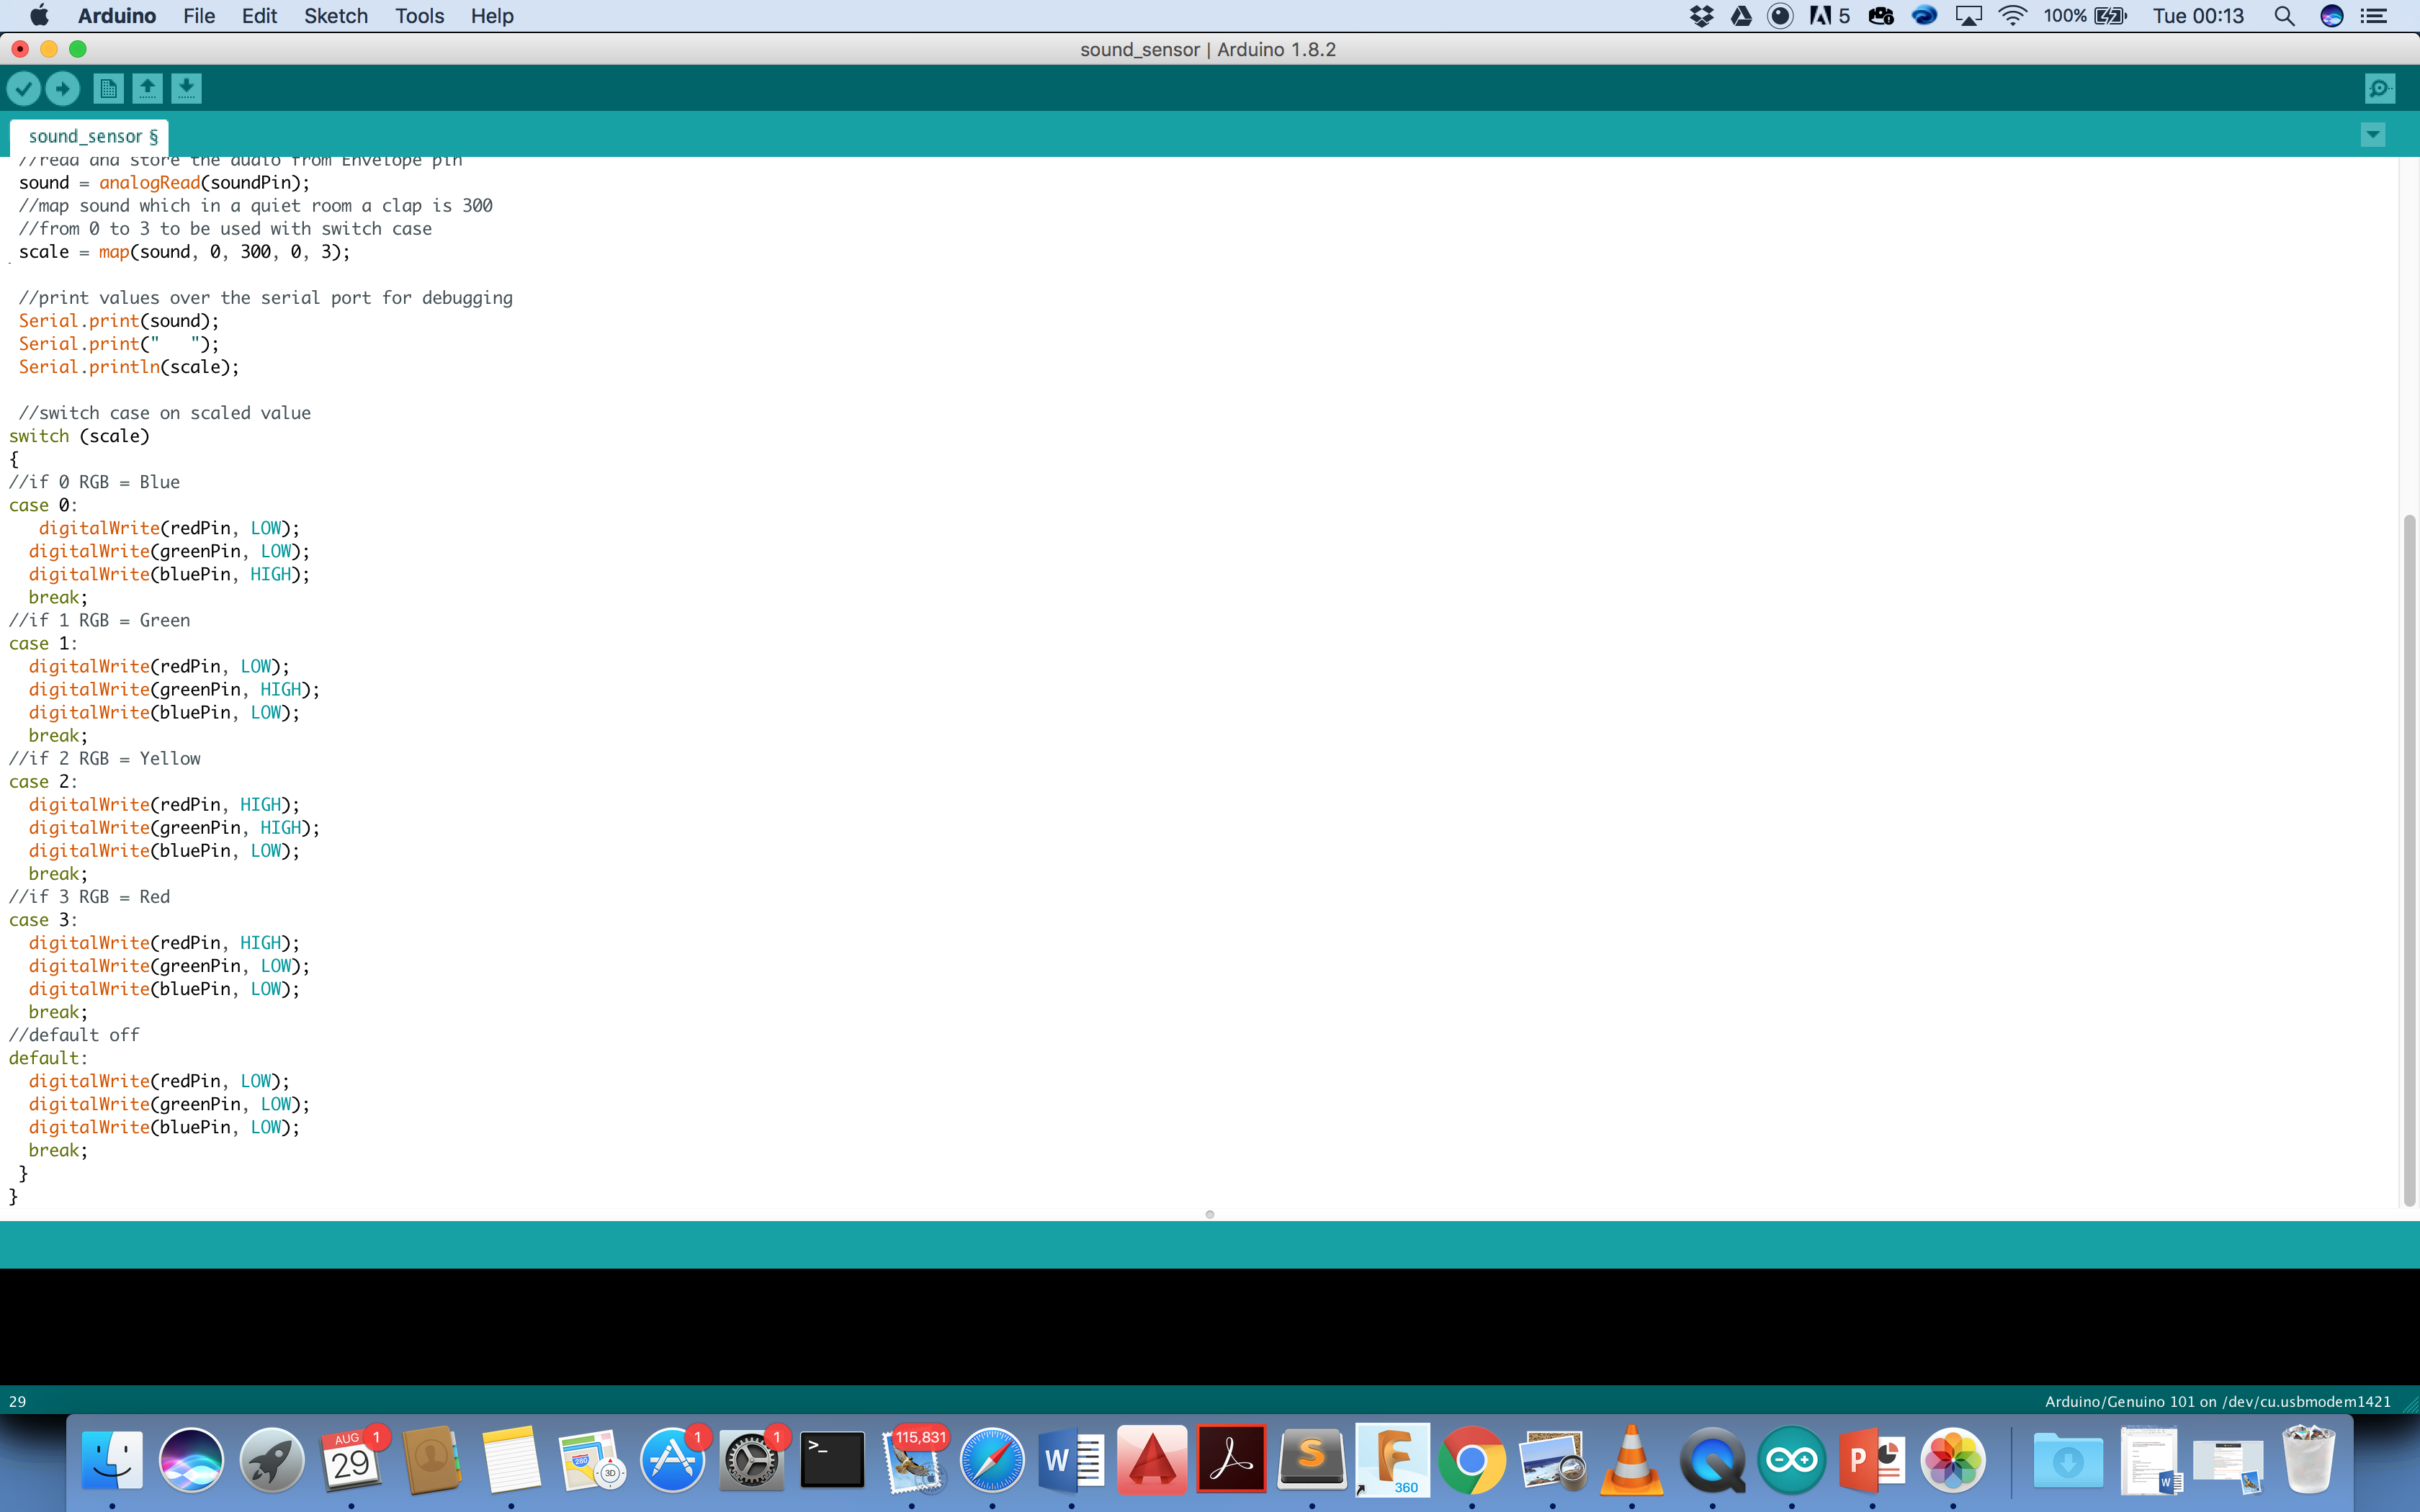
Task: Open the Arduino application menu
Action: click(117, 16)
